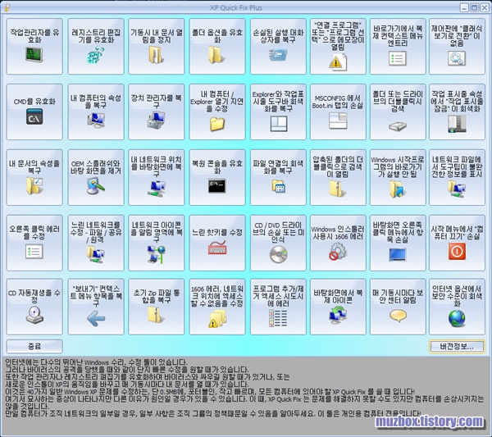The width and height of the screenshot is (492, 437).
Task: Restore My Documents properties (내 문서의 속성) tile
Action: click(34, 177)
